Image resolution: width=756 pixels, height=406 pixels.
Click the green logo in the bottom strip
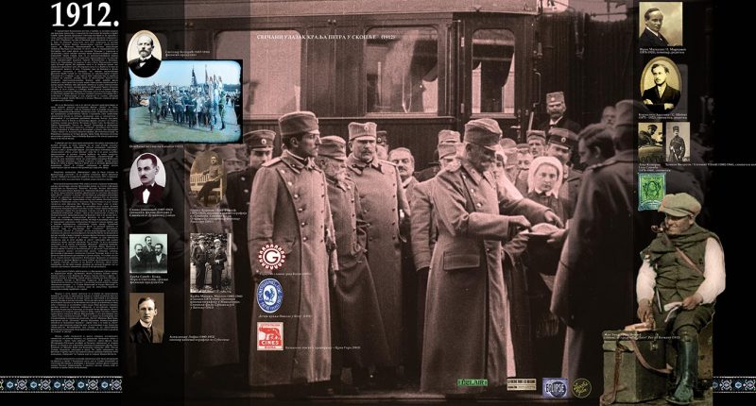point(472,382)
